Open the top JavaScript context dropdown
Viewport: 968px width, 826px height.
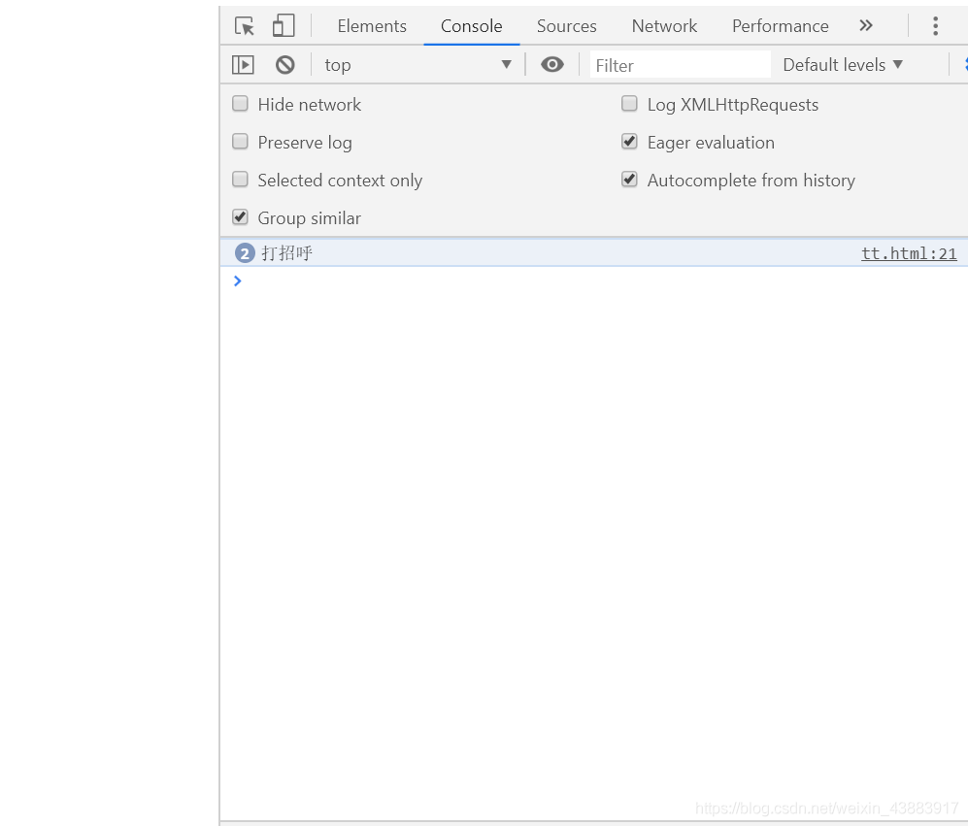tap(417, 65)
